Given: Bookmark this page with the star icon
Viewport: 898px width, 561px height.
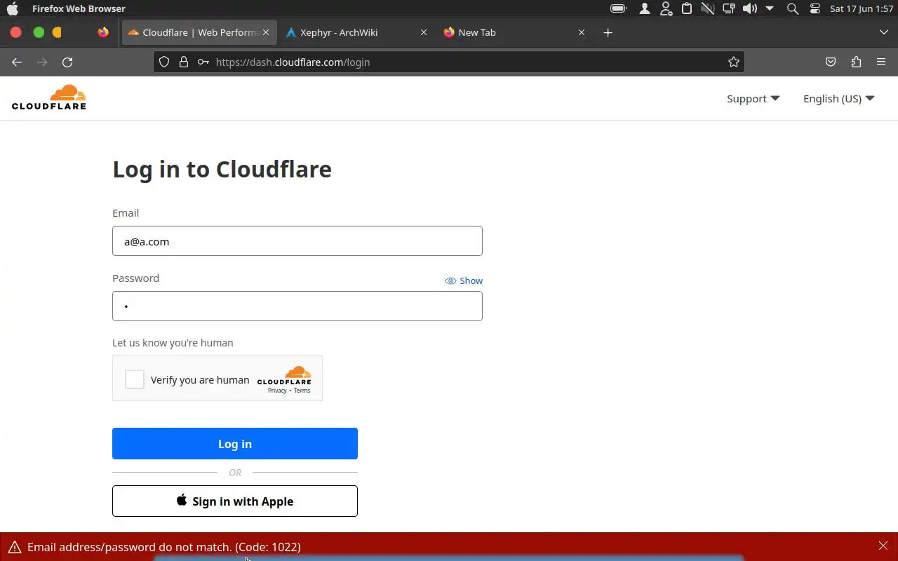Looking at the screenshot, I should point(734,62).
